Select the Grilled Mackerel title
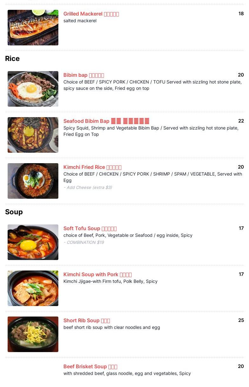The image size is (249, 387). [91, 14]
